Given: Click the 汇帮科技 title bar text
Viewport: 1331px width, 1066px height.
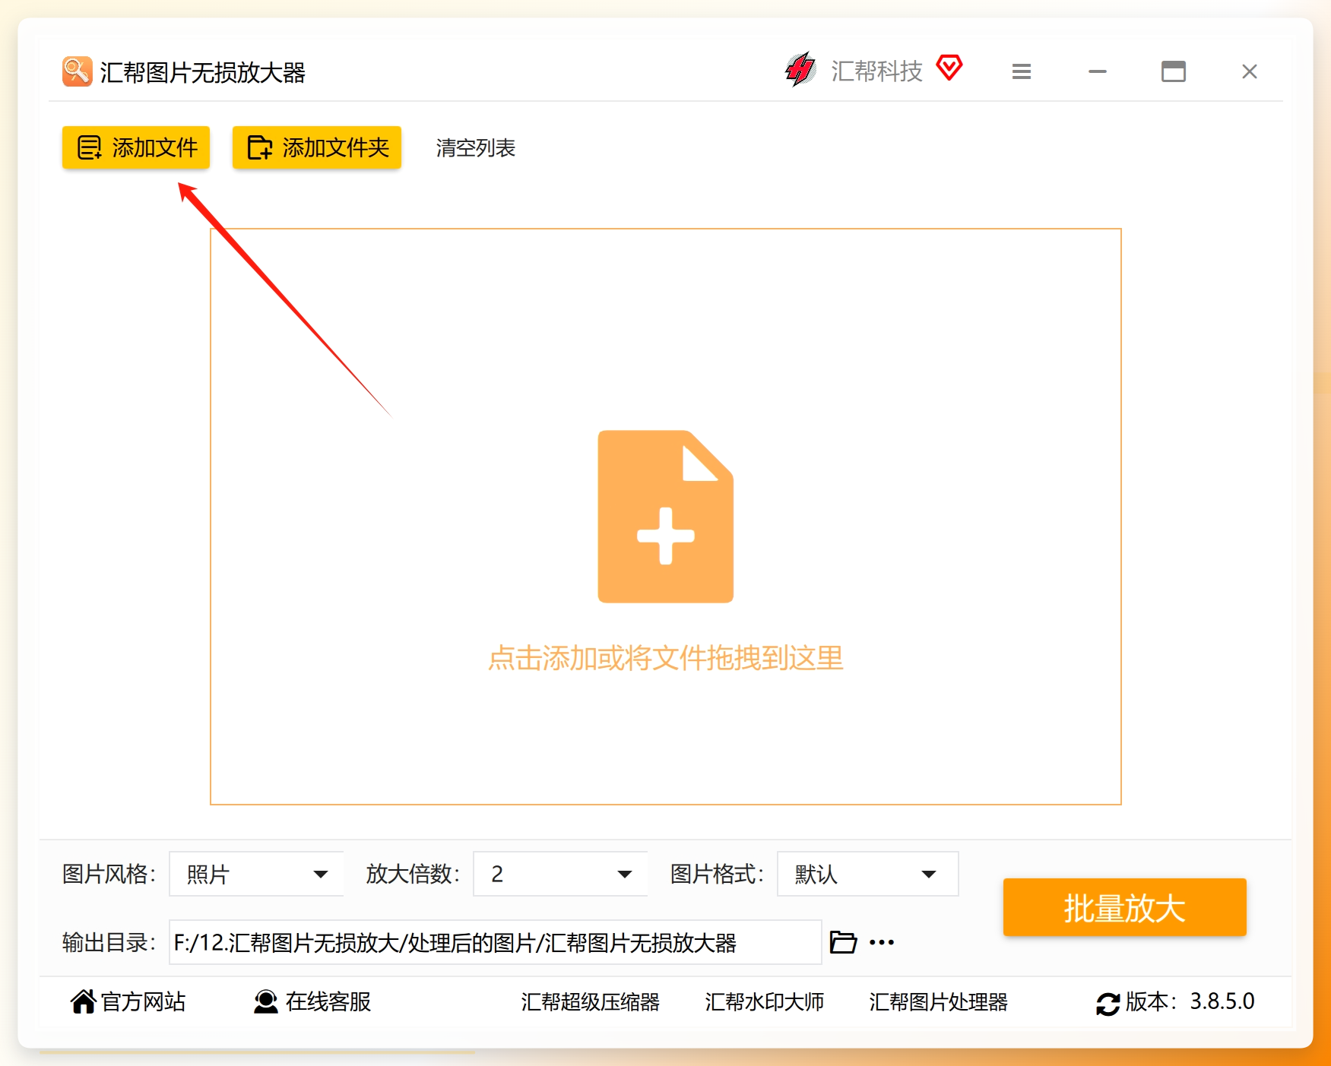Looking at the screenshot, I should click(x=876, y=71).
